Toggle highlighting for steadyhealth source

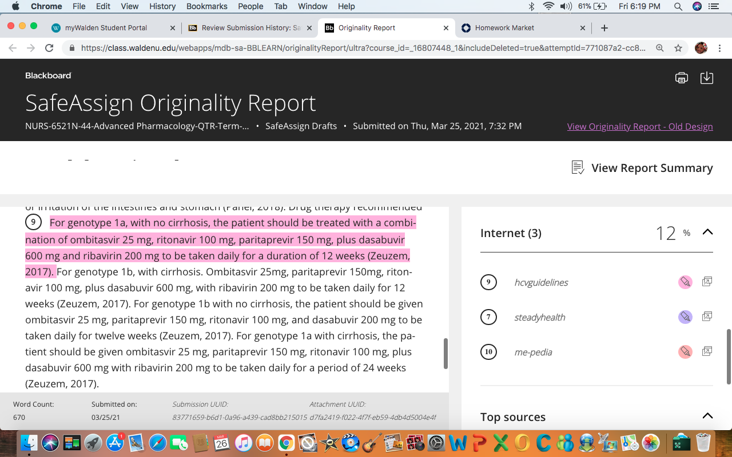click(685, 317)
